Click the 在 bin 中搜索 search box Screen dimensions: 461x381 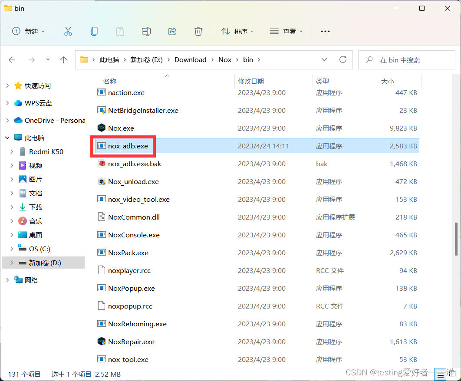coord(407,60)
